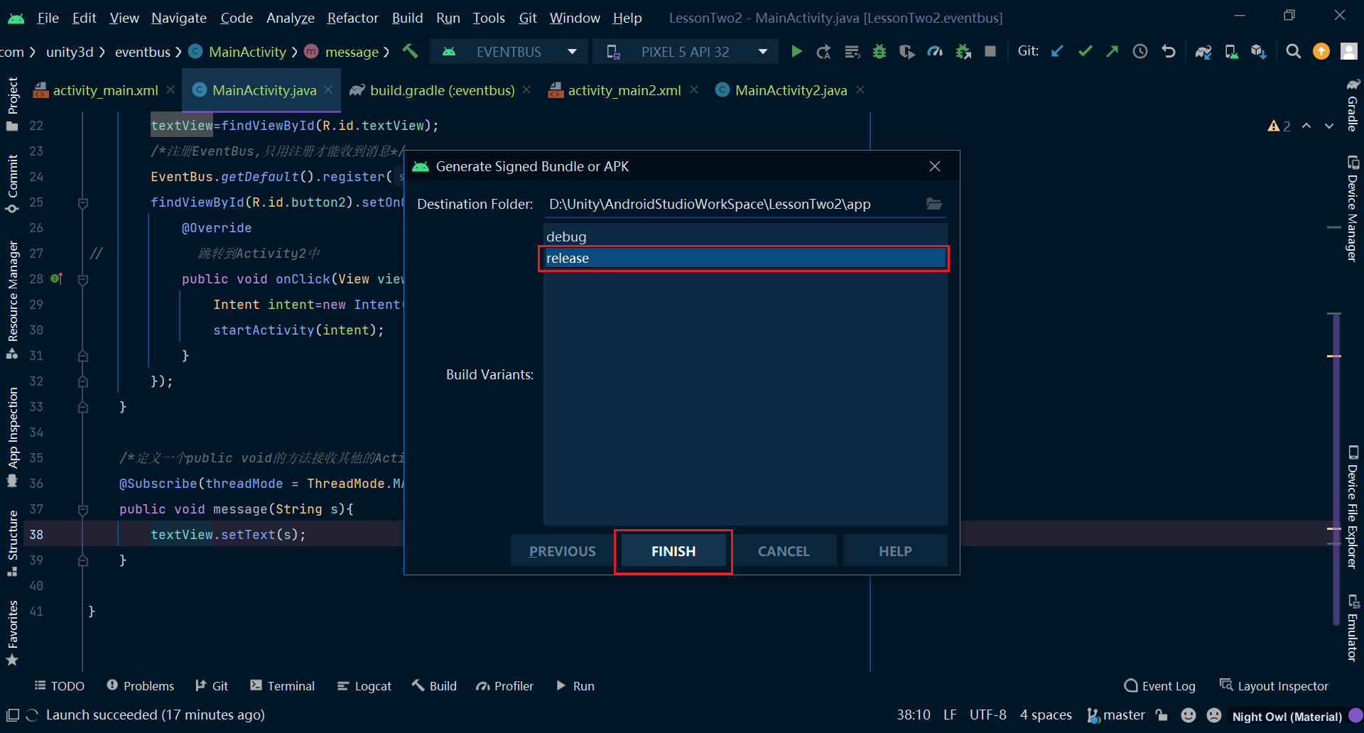The height and width of the screenshot is (733, 1364).
Task: Open the Structure side panel
Action: click(12, 543)
